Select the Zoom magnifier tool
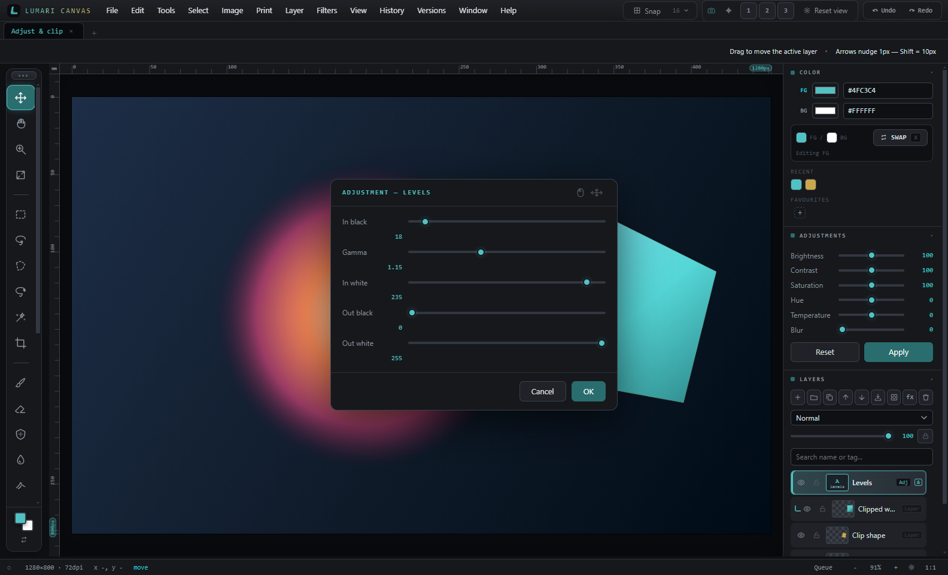 pyautogui.click(x=21, y=149)
